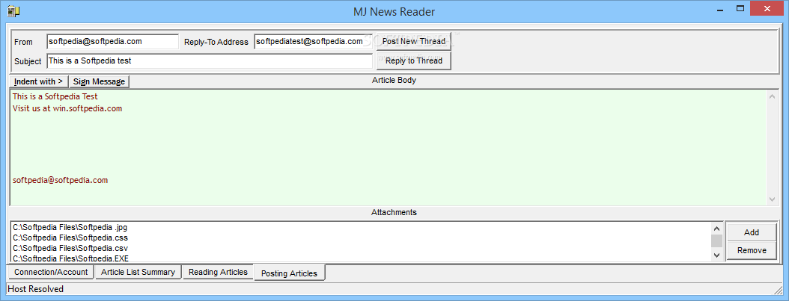Switch to Connection/Account tab
The width and height of the screenshot is (789, 301).
coord(51,272)
